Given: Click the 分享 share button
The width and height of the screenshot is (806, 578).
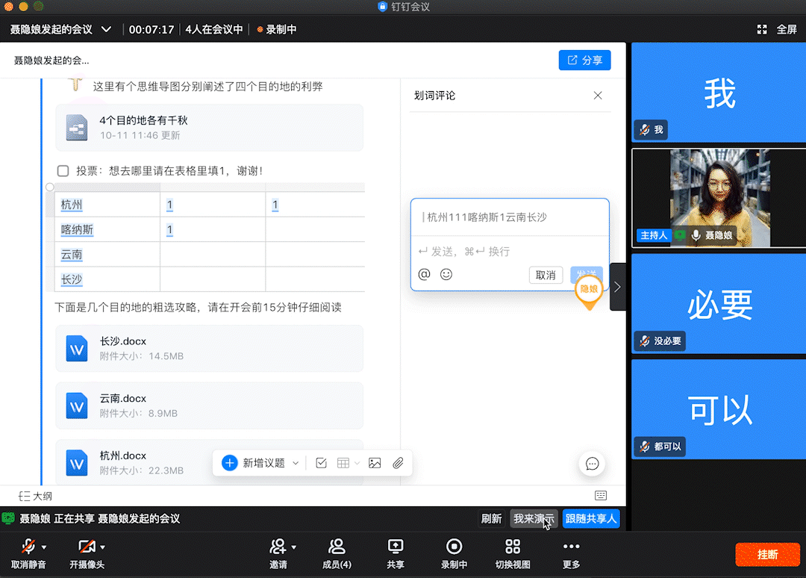Looking at the screenshot, I should click(584, 60).
